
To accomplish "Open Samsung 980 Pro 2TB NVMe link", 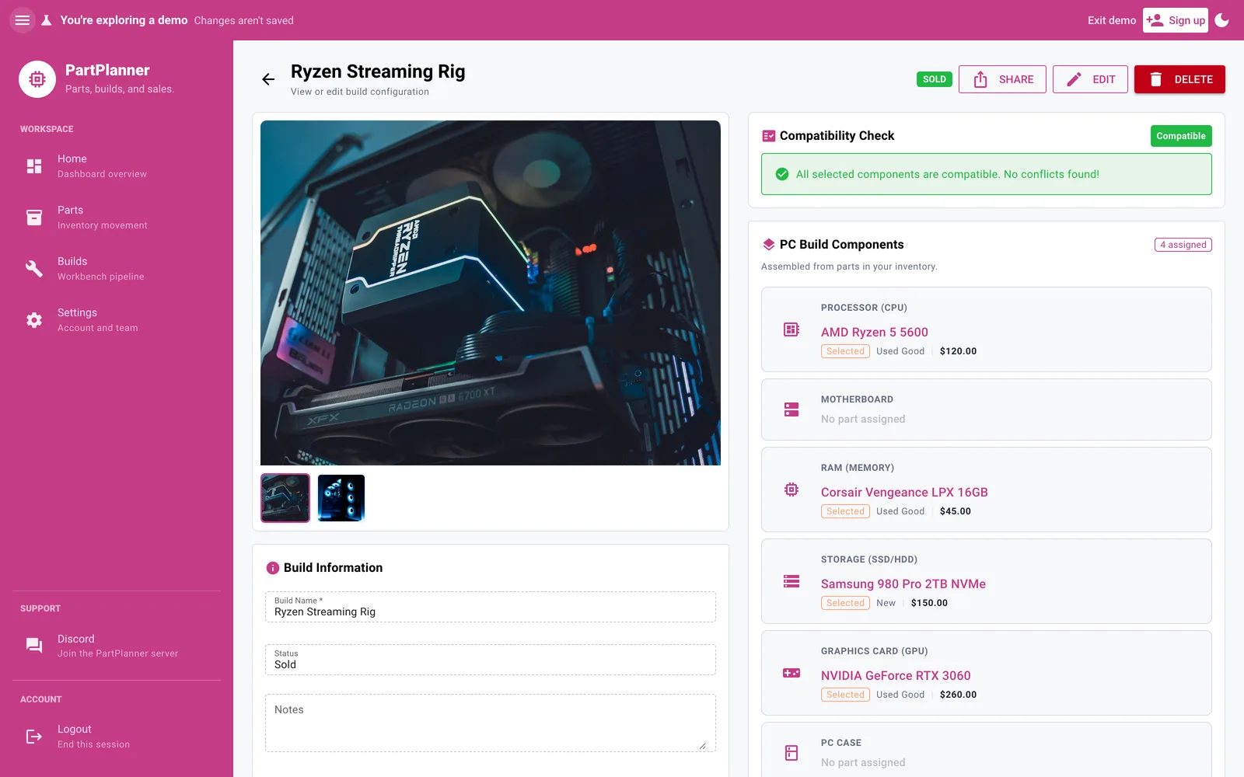I will coord(903,584).
